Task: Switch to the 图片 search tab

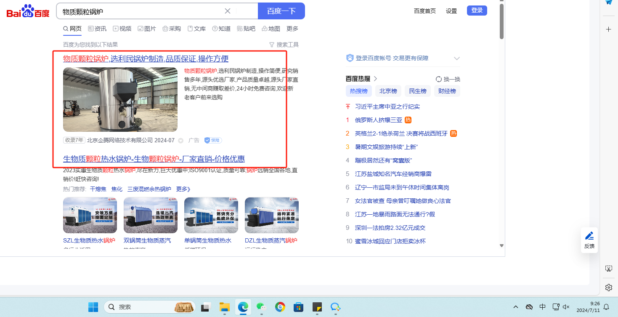Action: tap(147, 29)
